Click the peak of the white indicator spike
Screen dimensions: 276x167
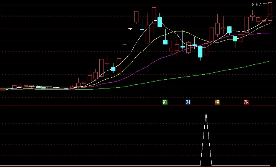tap(206, 113)
